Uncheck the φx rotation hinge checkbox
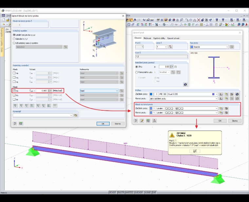Image resolution: width=249 pixels, height=202 pixels. (x=14, y=91)
